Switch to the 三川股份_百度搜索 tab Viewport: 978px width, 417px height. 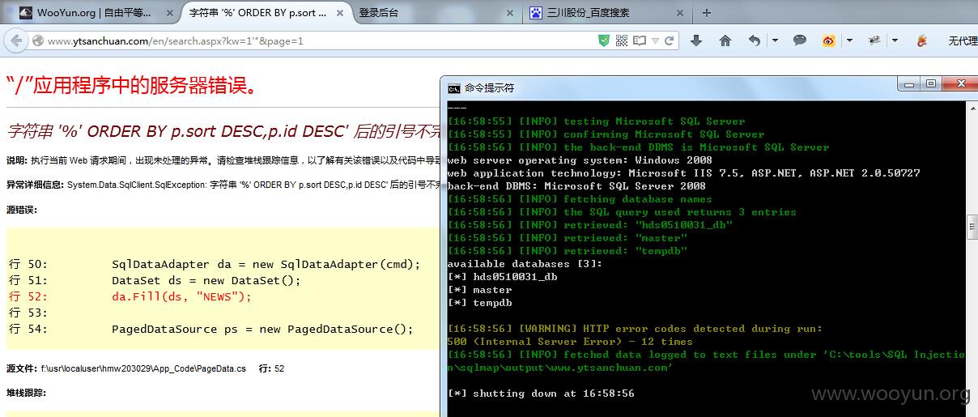point(606,13)
